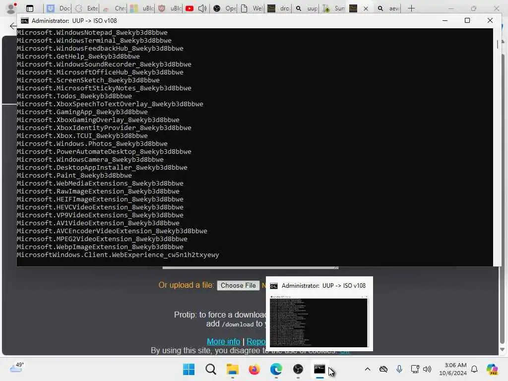This screenshot has width=508, height=381.
Task: Switch to the YouTube browser tab
Action: pyautogui.click(x=190, y=8)
